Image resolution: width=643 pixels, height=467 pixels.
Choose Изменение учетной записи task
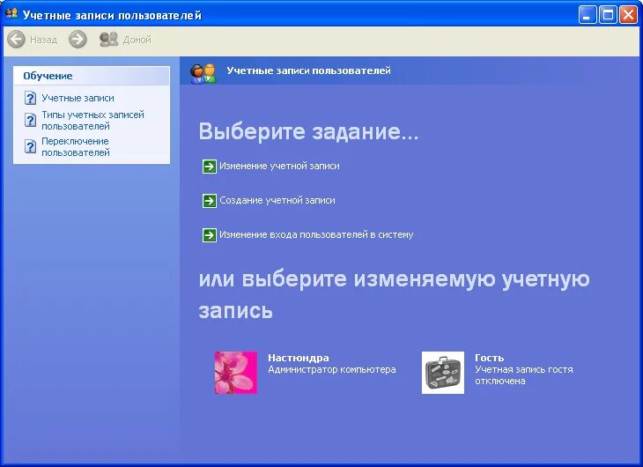point(279,166)
